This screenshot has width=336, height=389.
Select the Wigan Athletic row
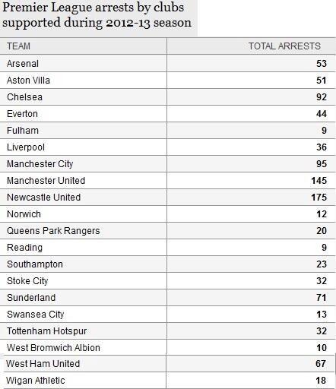click(168, 381)
